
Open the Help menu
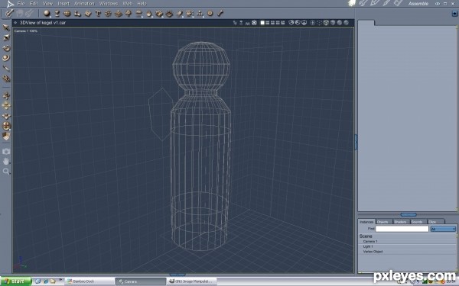[x=142, y=4]
